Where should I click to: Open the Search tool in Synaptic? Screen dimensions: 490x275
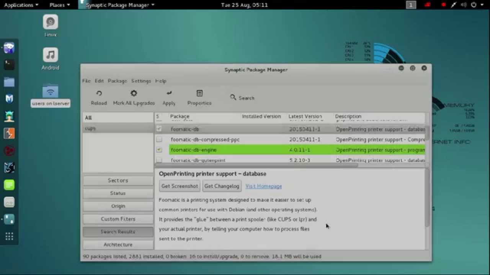[x=242, y=98]
